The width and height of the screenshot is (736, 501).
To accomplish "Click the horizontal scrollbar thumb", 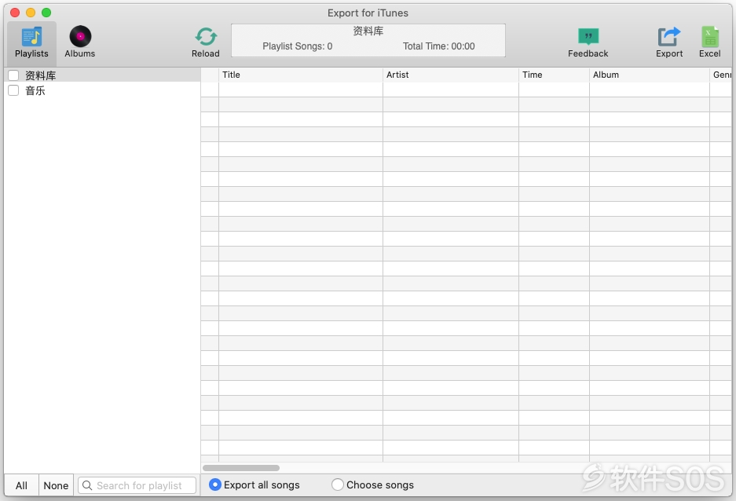I will 241,468.
